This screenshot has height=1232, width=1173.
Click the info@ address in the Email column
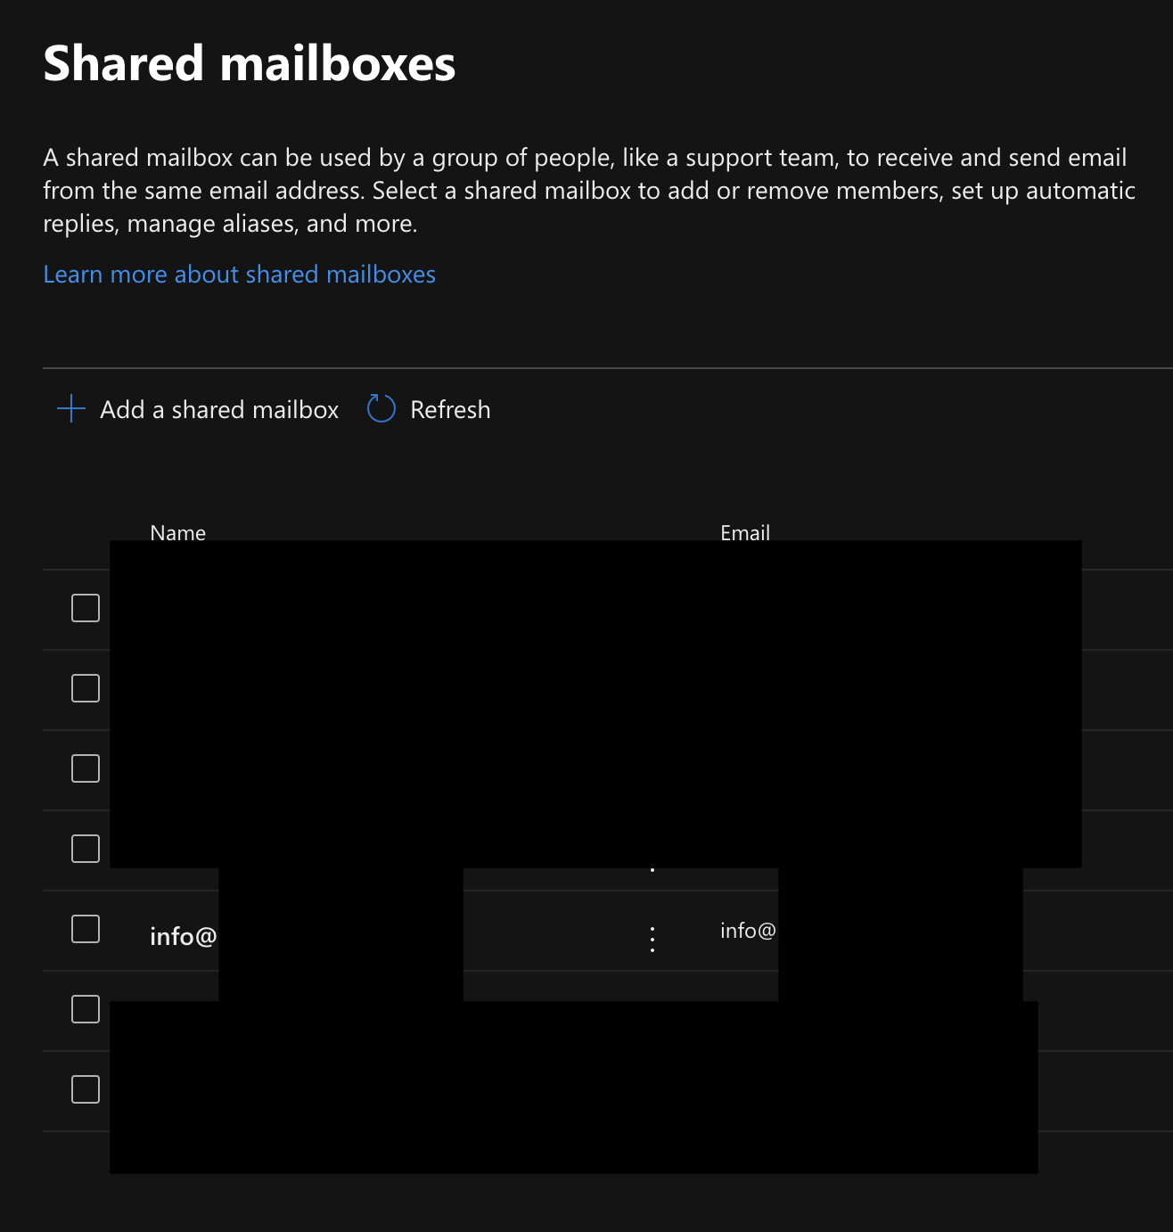747,931
